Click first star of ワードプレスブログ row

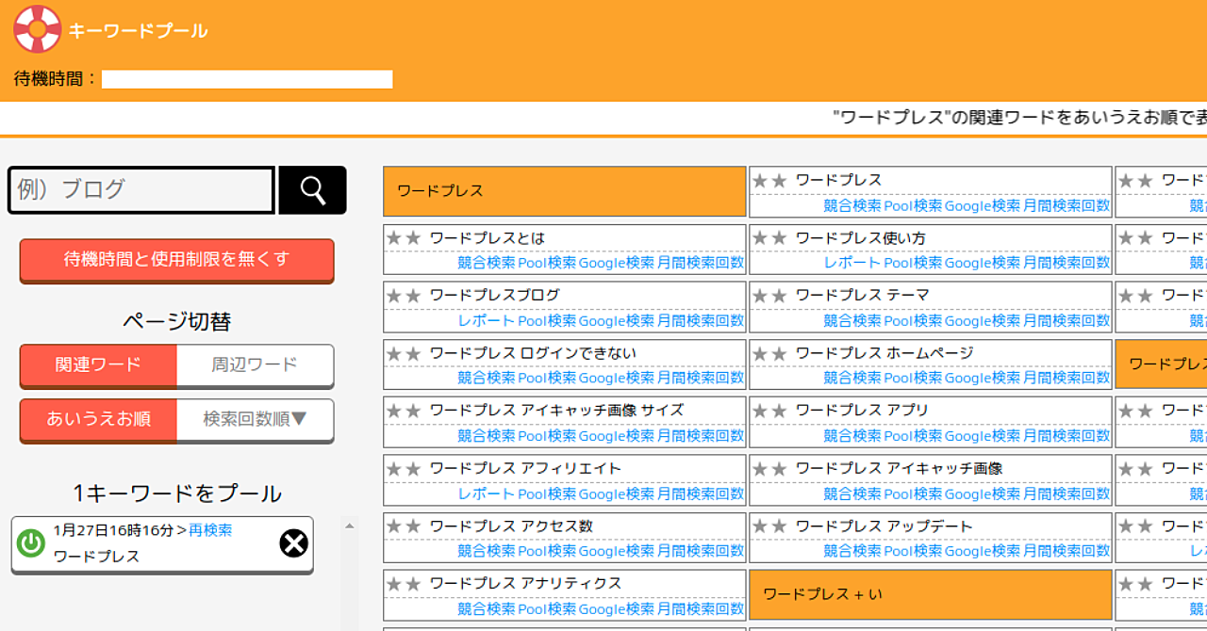(394, 296)
